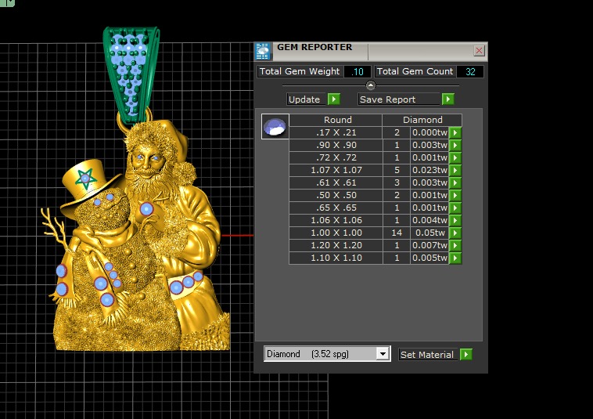Click the 0.005tw weight cell
The image size is (593, 419).
[x=429, y=258]
